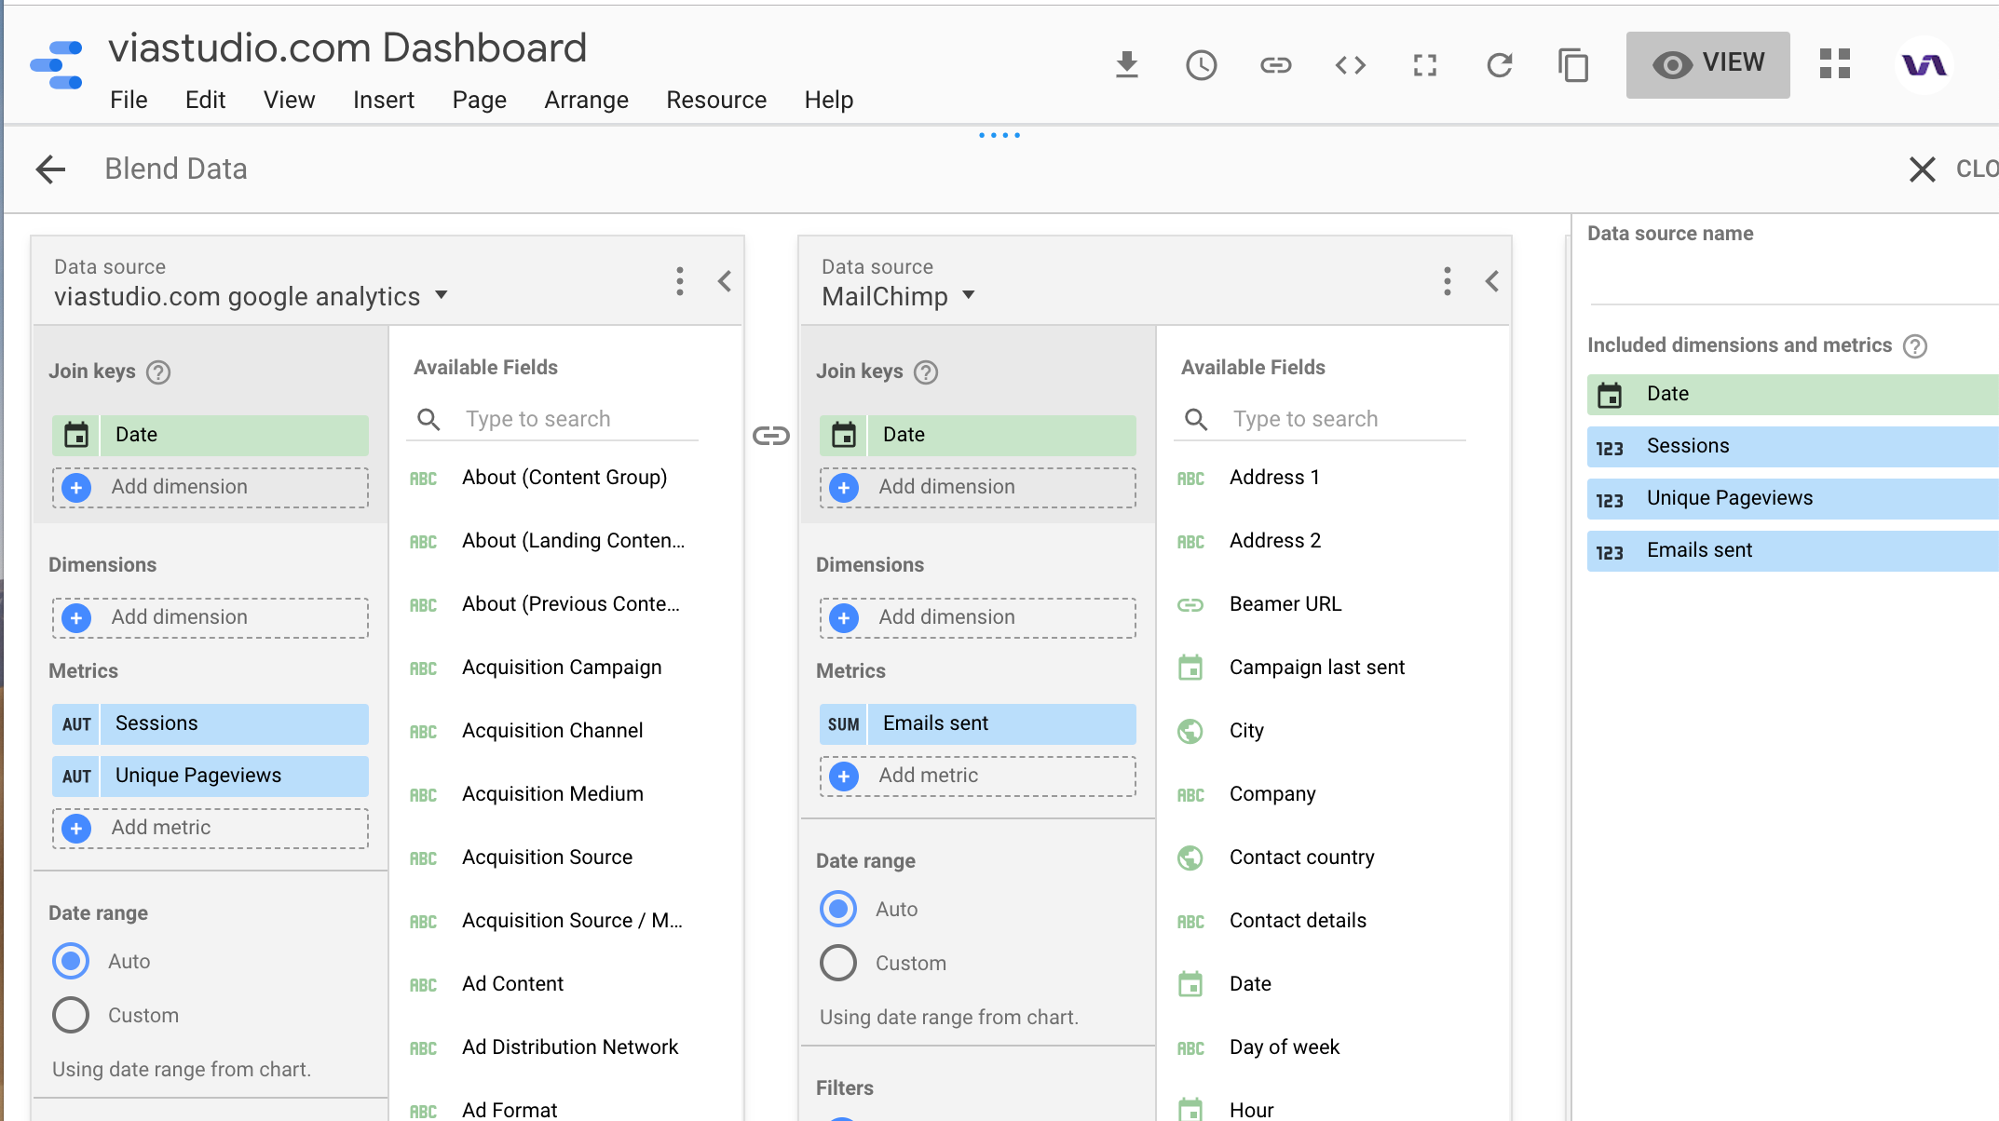Make a copy of the report
The height and width of the screenshot is (1121, 1999).
[x=1573, y=65]
